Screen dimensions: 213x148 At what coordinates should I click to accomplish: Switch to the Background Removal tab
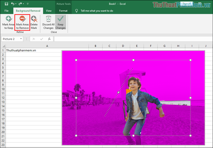[28, 11]
